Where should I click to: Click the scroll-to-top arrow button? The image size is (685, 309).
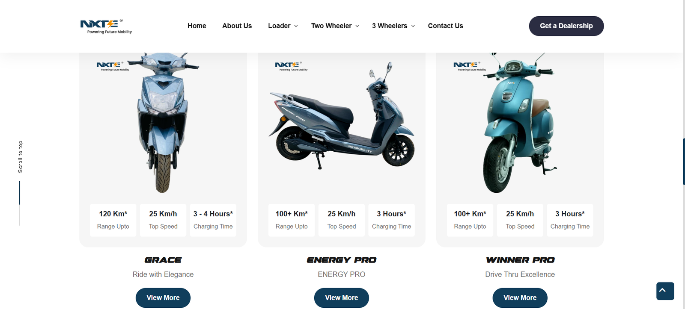665,291
